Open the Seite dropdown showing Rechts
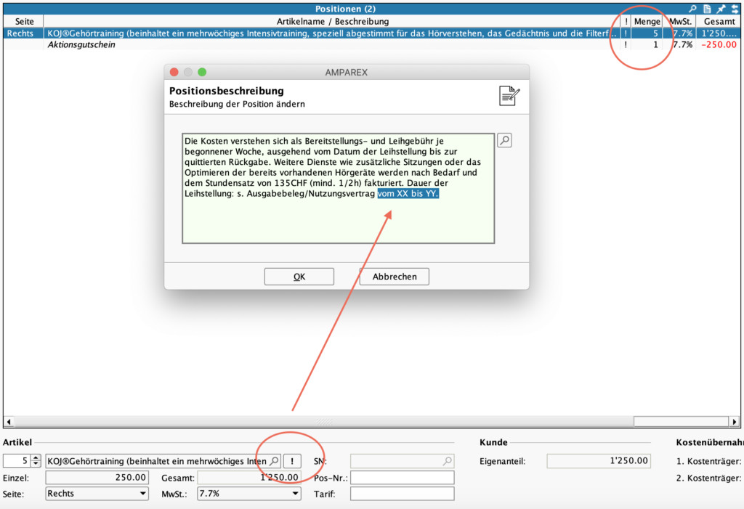 pyautogui.click(x=97, y=494)
